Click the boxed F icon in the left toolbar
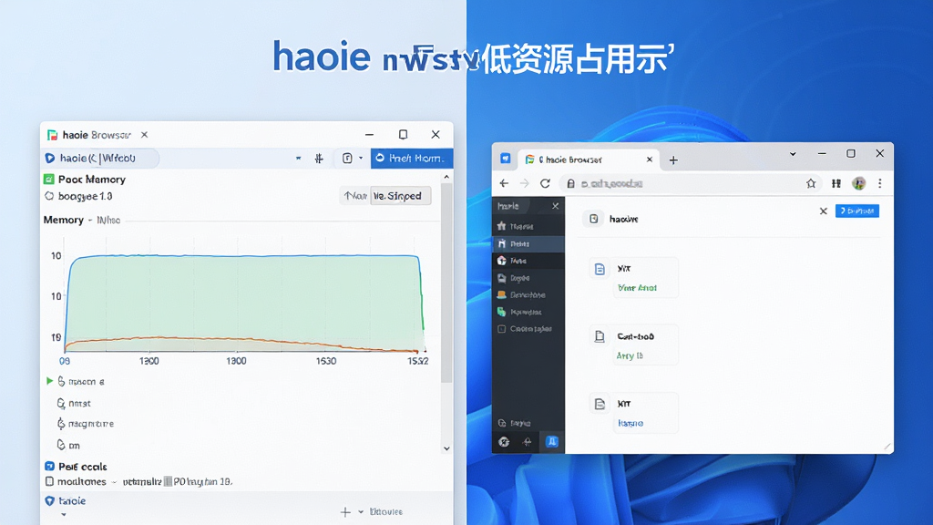933x525 pixels. (x=347, y=159)
